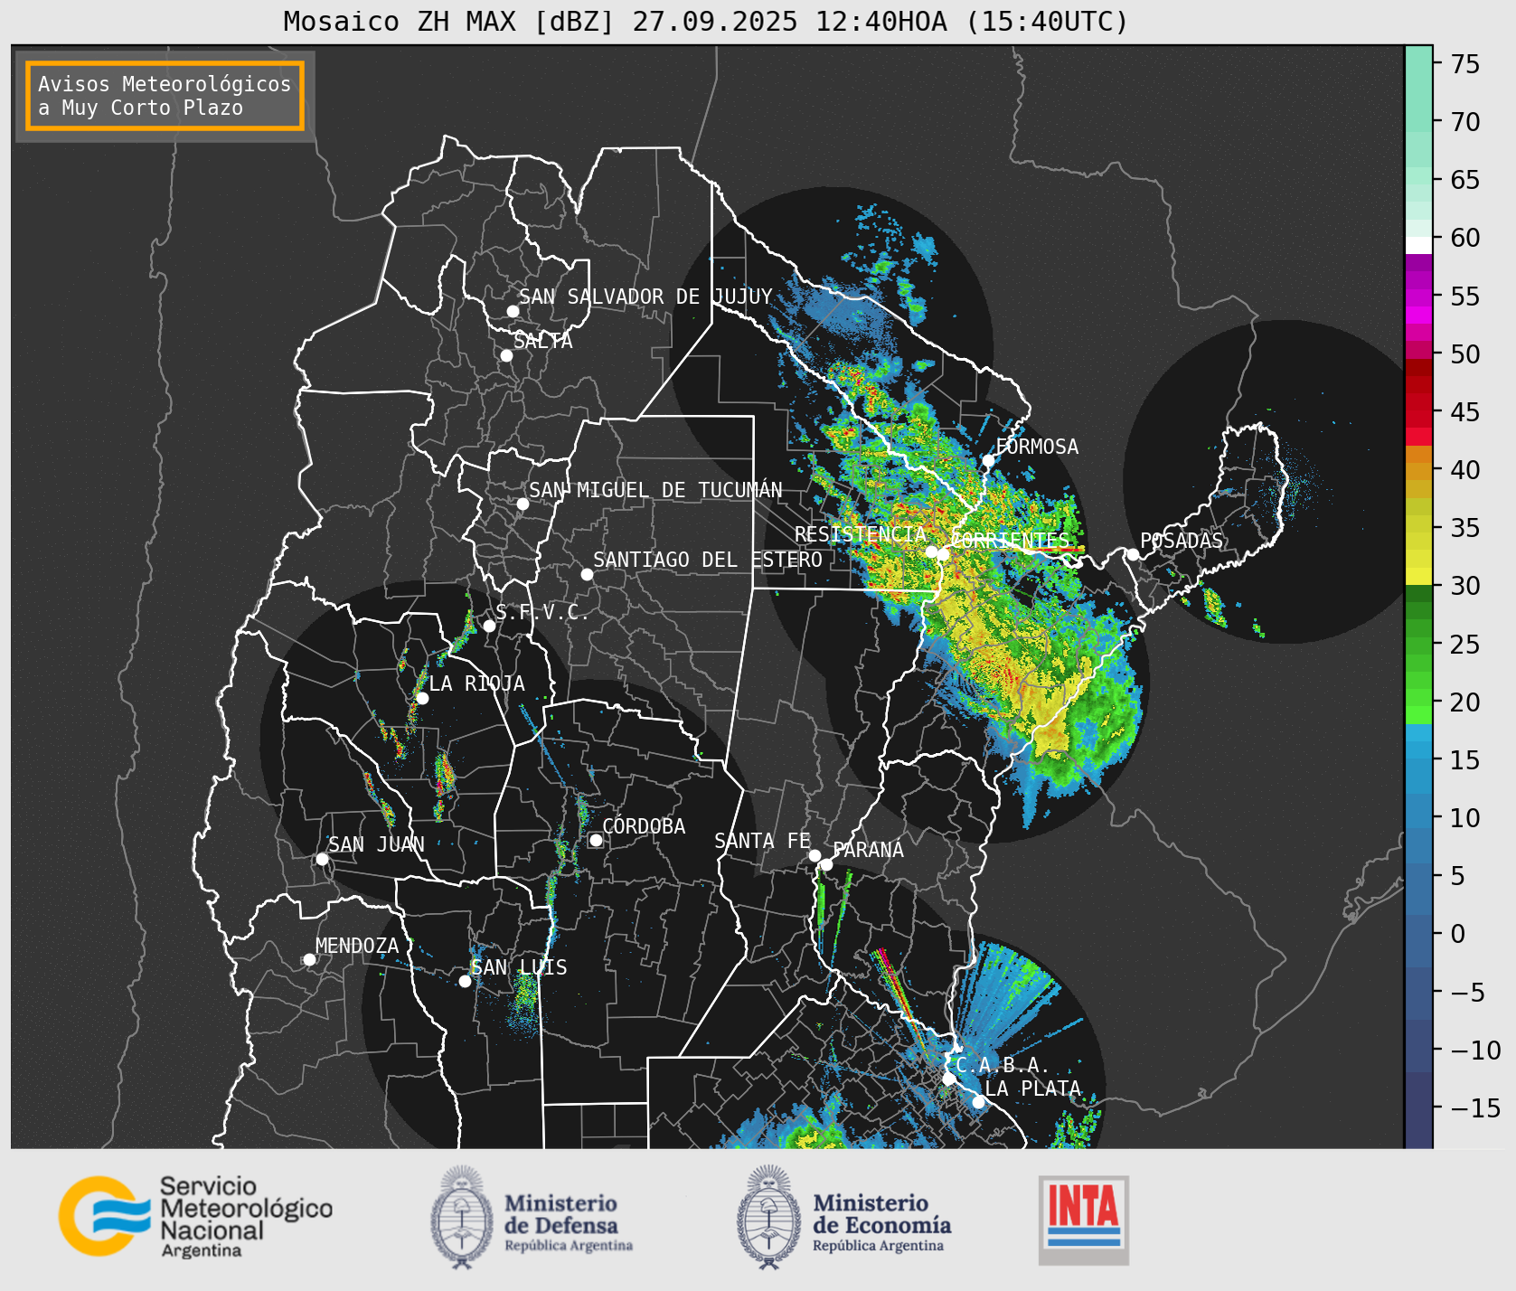Viewport: 1516px width, 1291px height.
Task: Select the C.A.B.A. city marker dot
Action: tap(949, 1079)
